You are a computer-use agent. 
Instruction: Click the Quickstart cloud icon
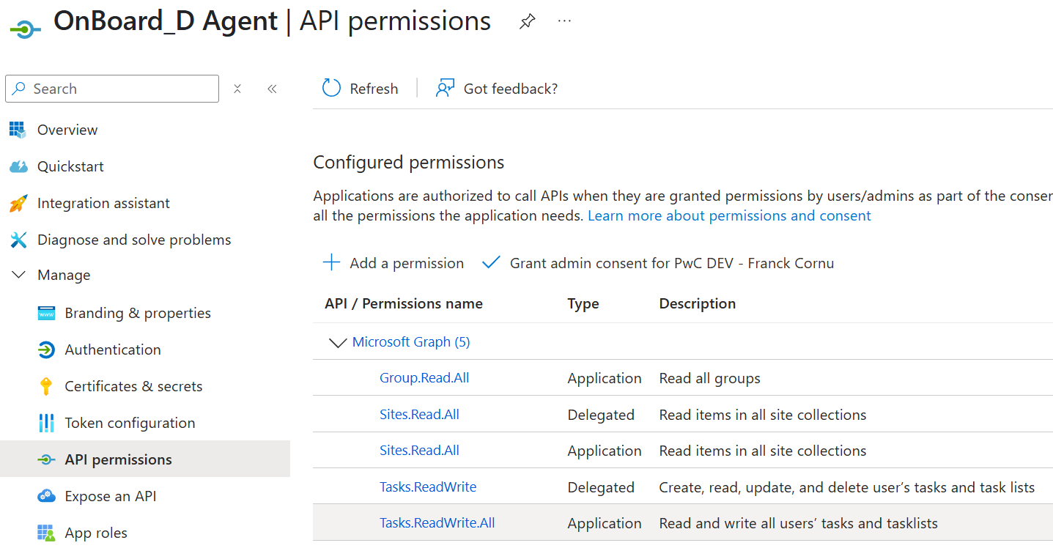(x=18, y=166)
